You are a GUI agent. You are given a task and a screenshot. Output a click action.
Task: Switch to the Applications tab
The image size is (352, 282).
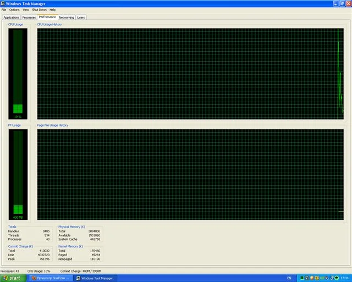click(12, 17)
